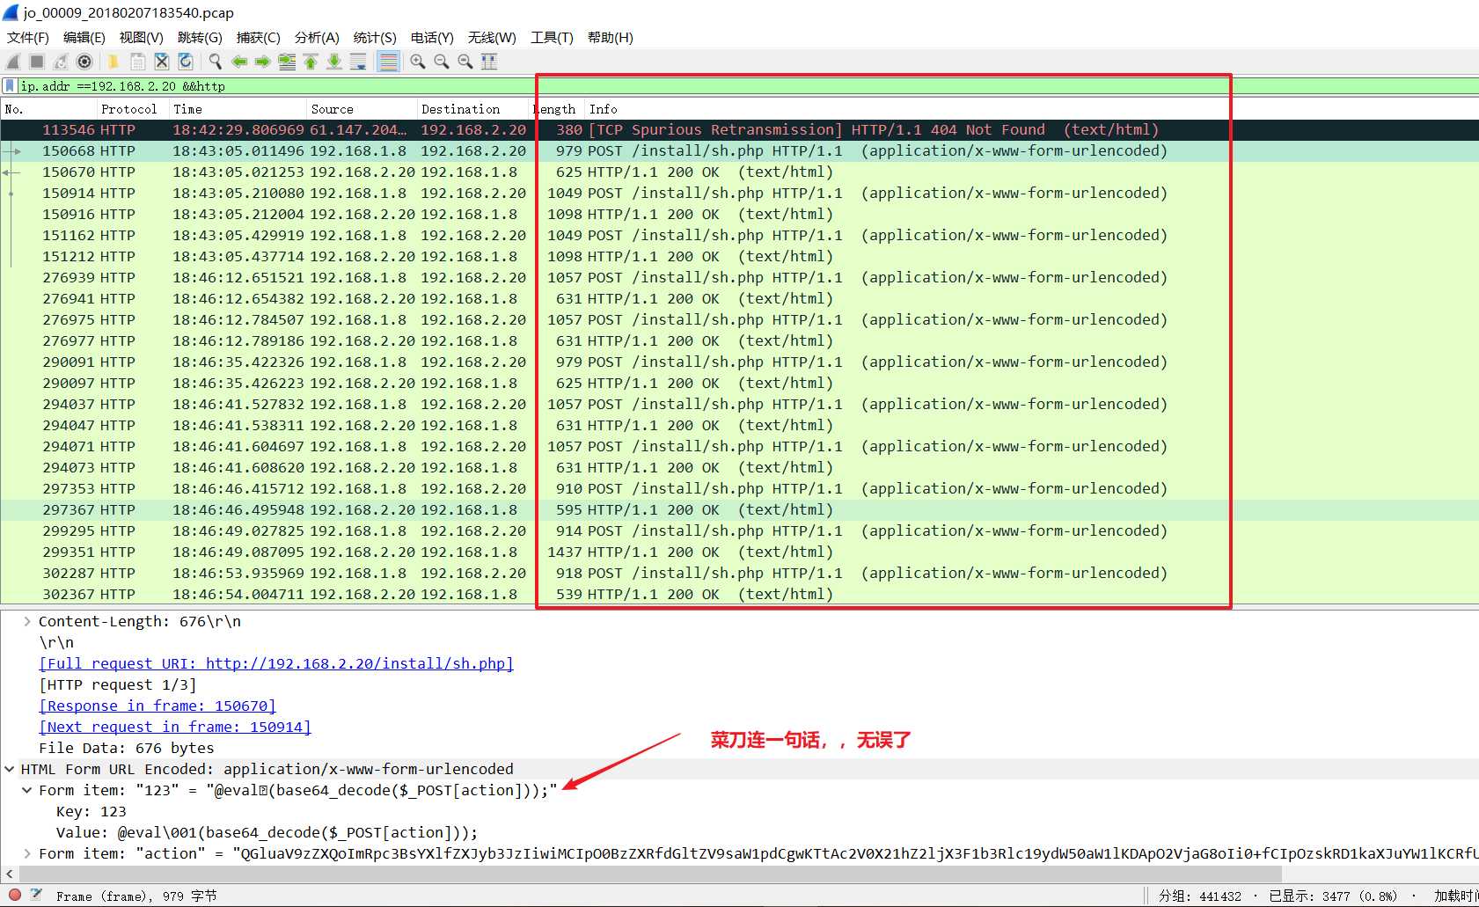The width and height of the screenshot is (1479, 907).
Task: Sort by the No. column header
Action: tap(48, 109)
